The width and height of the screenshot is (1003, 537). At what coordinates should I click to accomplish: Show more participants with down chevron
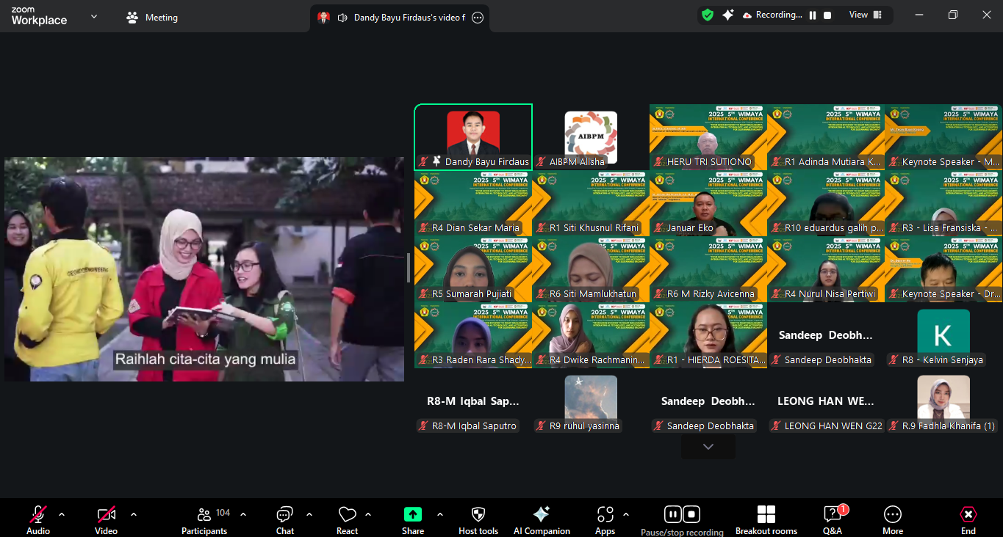(x=708, y=447)
